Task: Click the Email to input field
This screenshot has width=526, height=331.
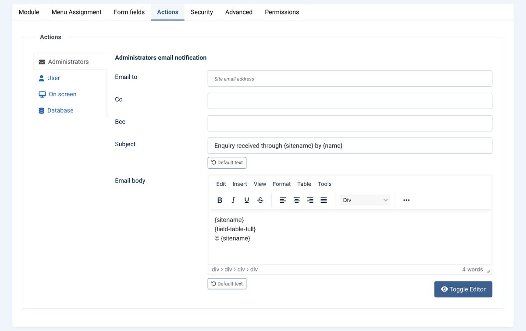Action: pos(350,79)
